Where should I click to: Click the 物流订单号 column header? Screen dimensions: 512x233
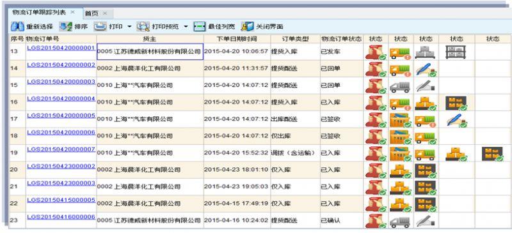61,39
